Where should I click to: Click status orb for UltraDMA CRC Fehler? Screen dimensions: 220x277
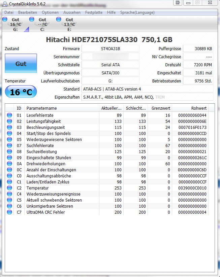[9, 212]
